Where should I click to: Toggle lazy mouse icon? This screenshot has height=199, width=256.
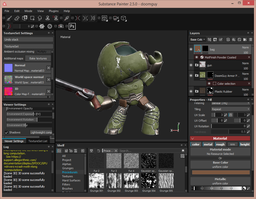9,26
